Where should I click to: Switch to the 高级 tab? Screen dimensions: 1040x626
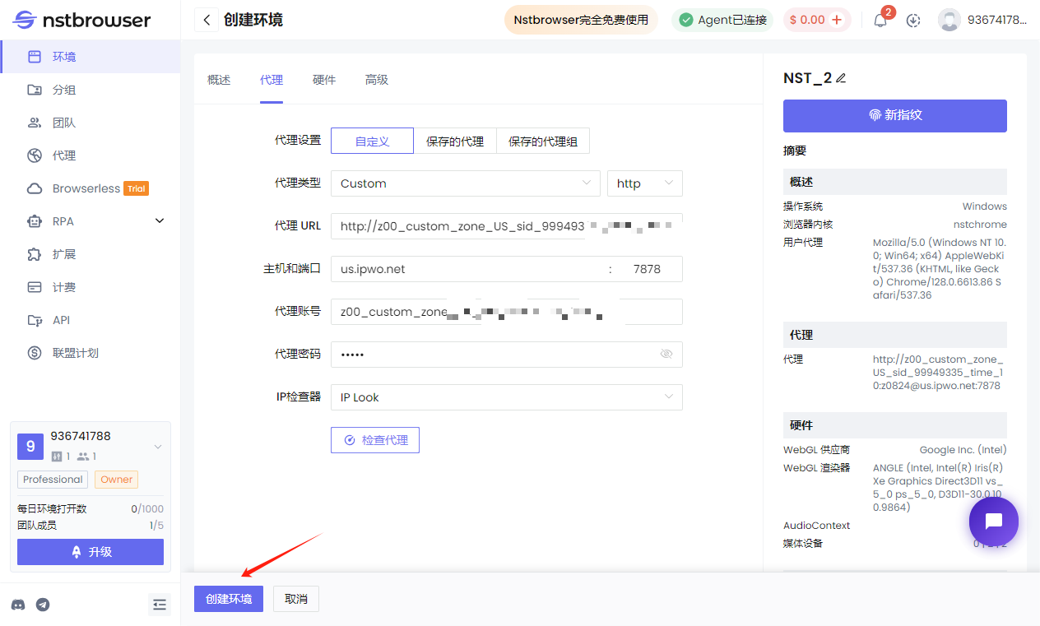point(377,80)
